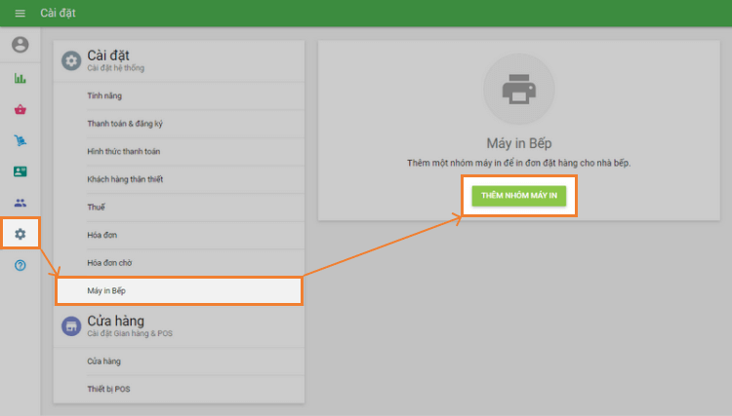Open the reports bar chart icon

pos(20,78)
